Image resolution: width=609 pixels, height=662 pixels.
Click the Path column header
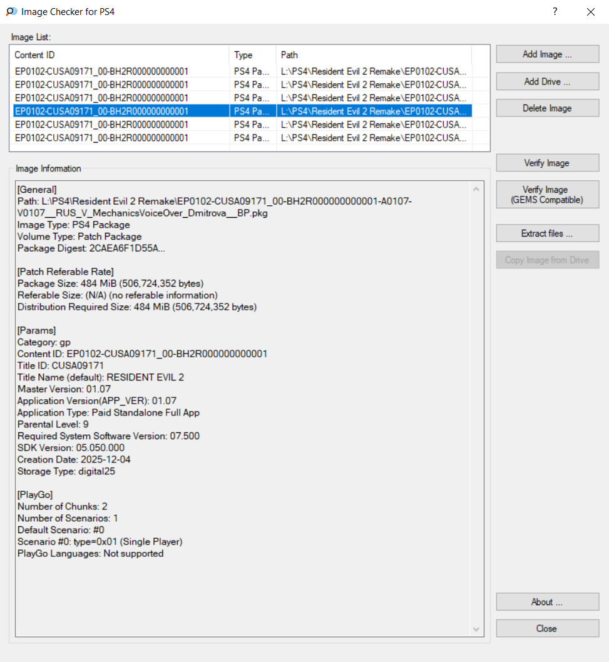[373, 55]
